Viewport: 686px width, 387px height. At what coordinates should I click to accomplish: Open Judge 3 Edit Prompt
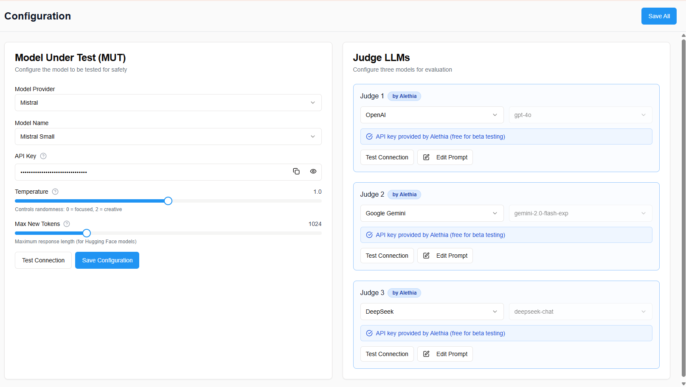(445, 354)
